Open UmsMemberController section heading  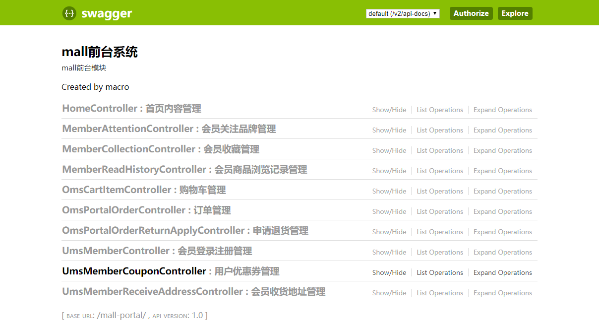pyautogui.click(x=157, y=251)
